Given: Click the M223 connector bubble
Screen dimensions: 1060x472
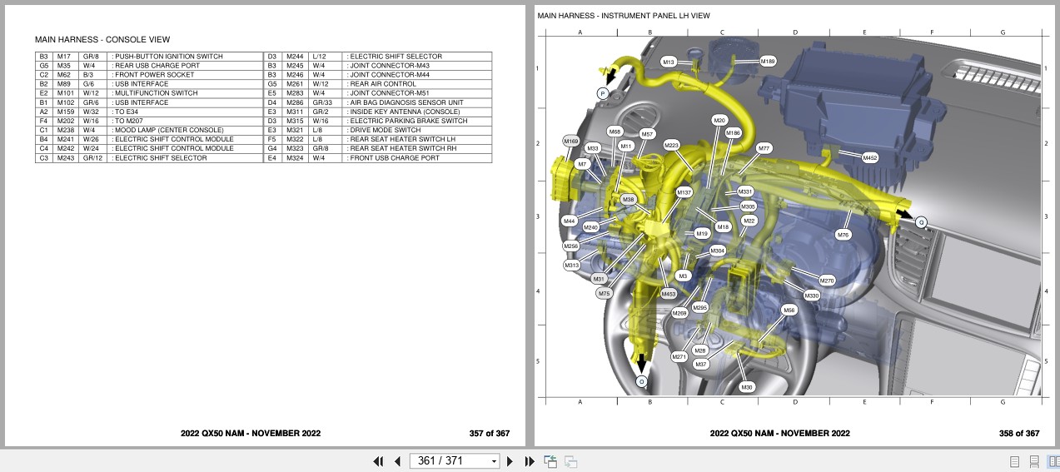Looking at the screenshot, I should (671, 145).
